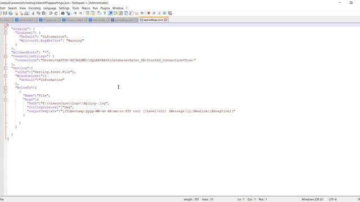Click the "Ln : 1" status bar entry
The image size is (360, 202).
pyautogui.click(x=241, y=200)
